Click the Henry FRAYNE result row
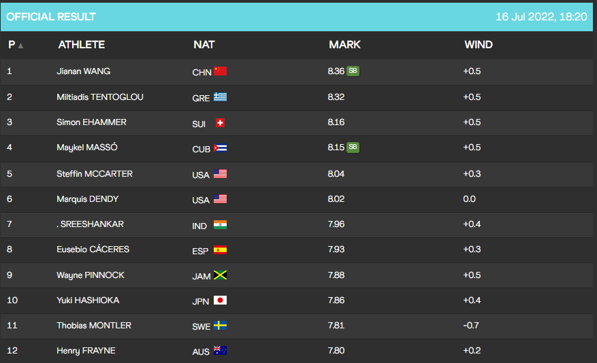 click(x=297, y=351)
